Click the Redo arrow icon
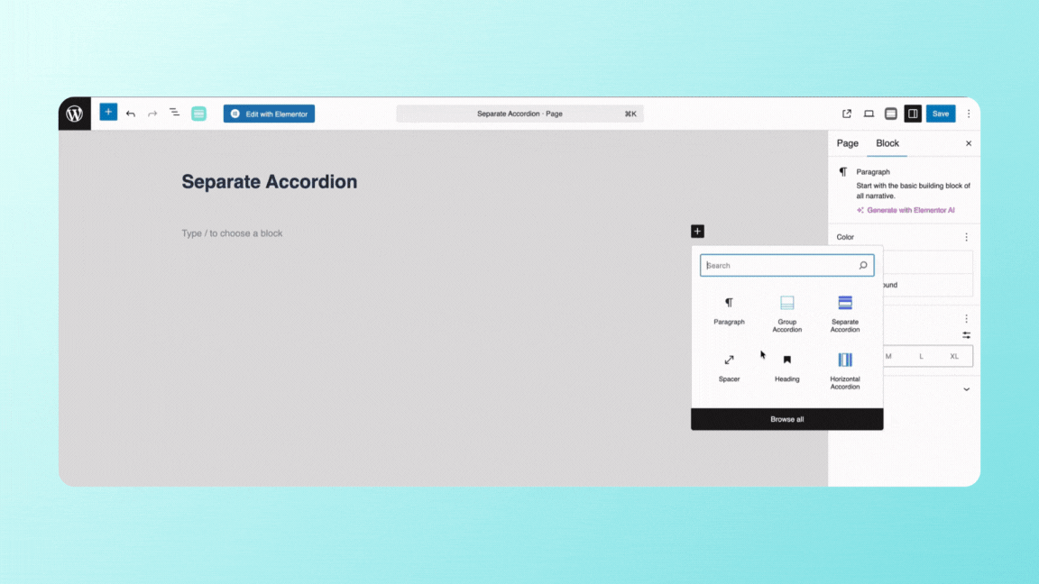Screen dimensions: 1039x584 point(152,114)
